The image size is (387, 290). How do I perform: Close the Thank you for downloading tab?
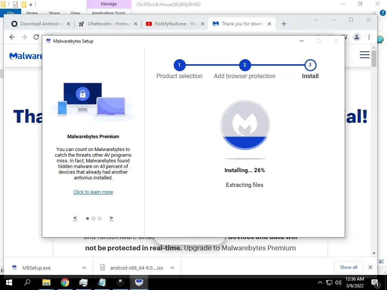pyautogui.click(x=269, y=24)
